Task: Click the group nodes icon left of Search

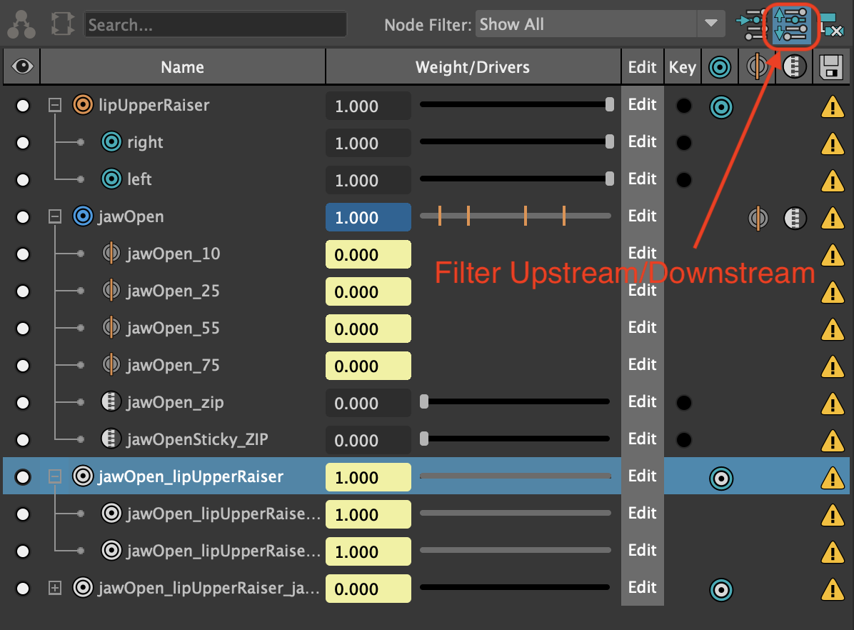Action: (x=22, y=25)
